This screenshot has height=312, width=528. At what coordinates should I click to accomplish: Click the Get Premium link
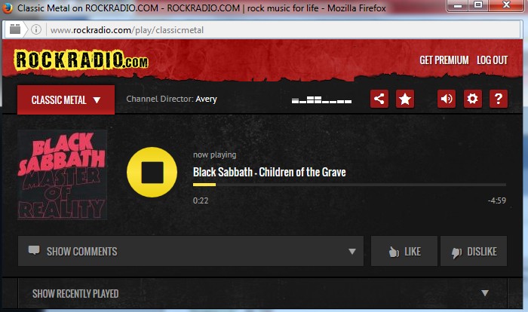point(444,60)
